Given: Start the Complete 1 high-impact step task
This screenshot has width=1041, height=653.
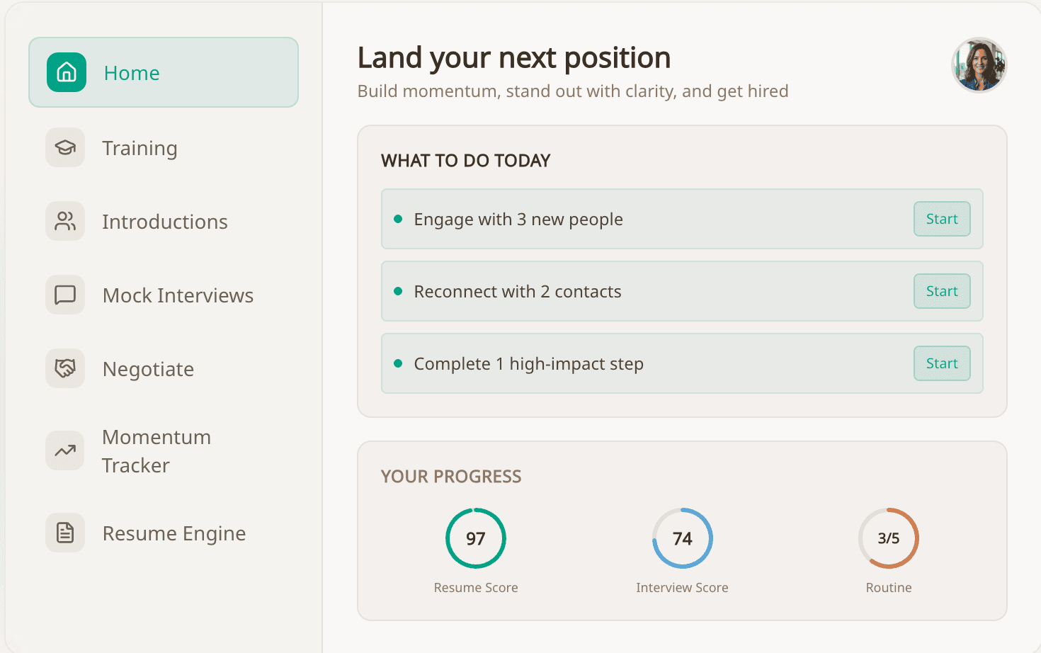Looking at the screenshot, I should coord(941,363).
